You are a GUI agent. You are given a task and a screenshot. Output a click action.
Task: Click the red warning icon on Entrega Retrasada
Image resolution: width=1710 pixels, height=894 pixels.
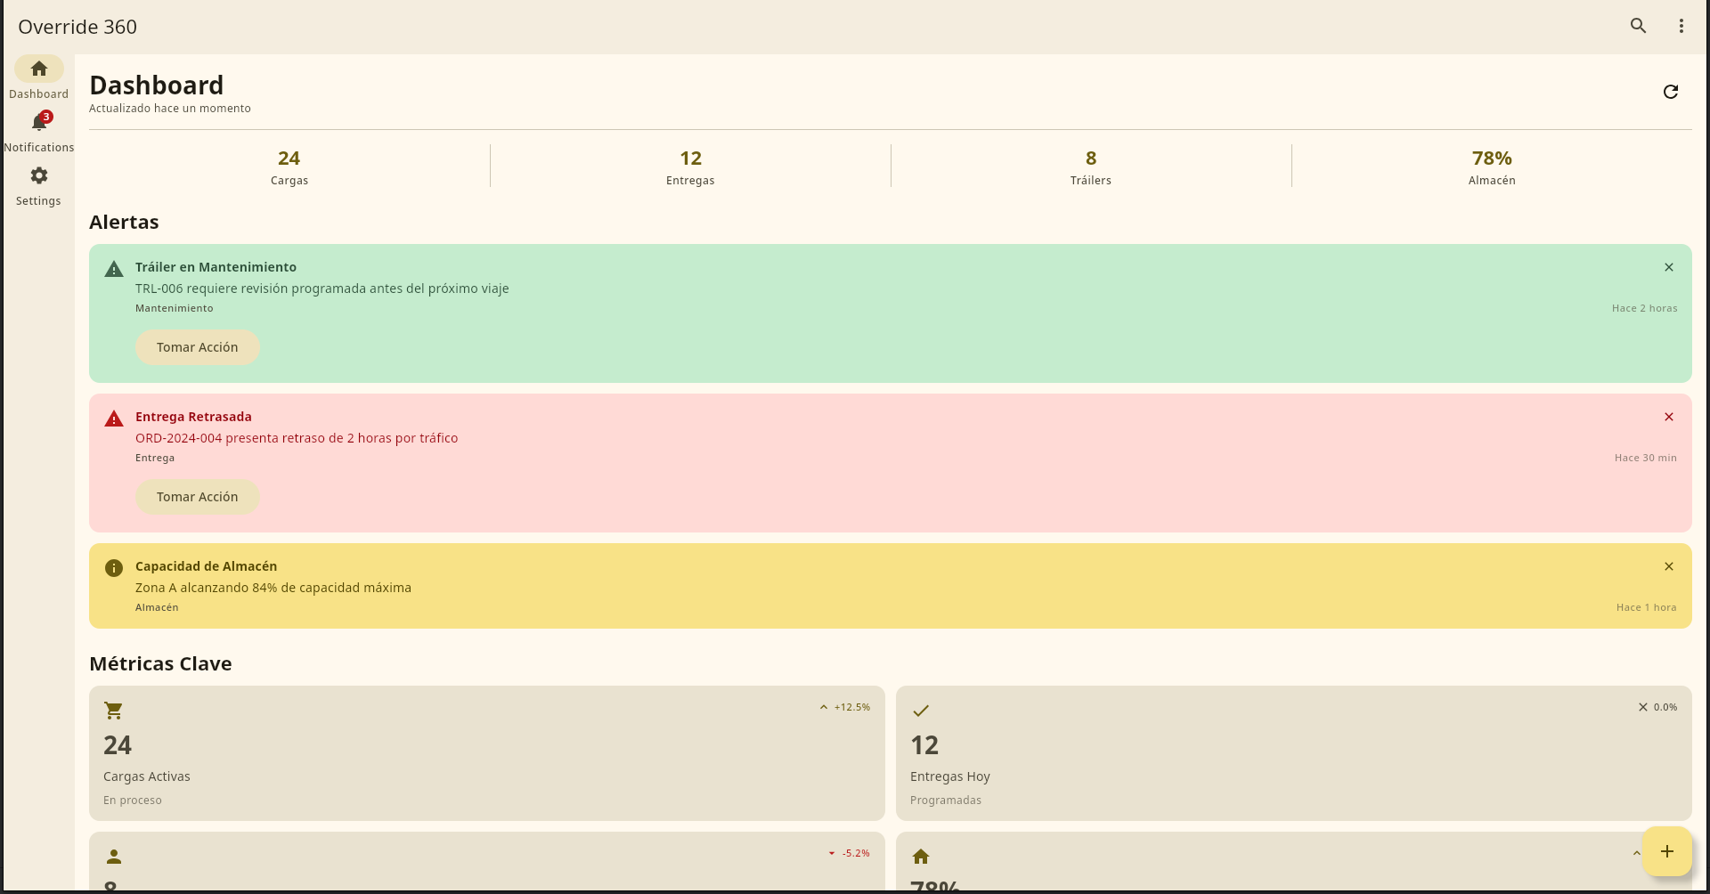114,419
